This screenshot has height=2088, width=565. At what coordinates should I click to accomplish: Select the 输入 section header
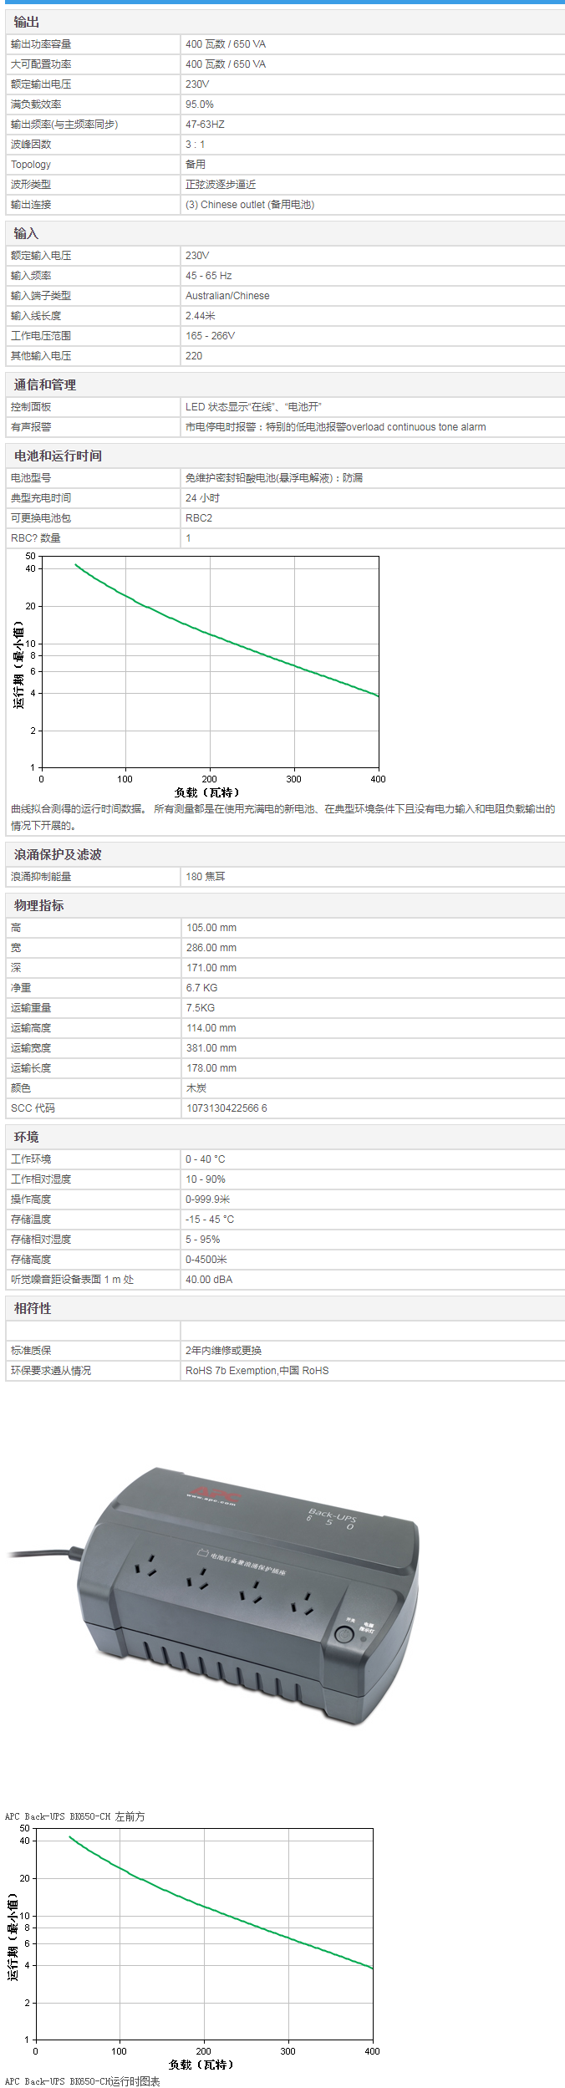27,233
